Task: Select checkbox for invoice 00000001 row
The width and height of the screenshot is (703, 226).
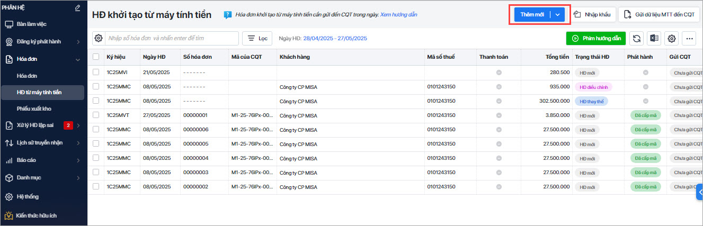Action: (96, 115)
